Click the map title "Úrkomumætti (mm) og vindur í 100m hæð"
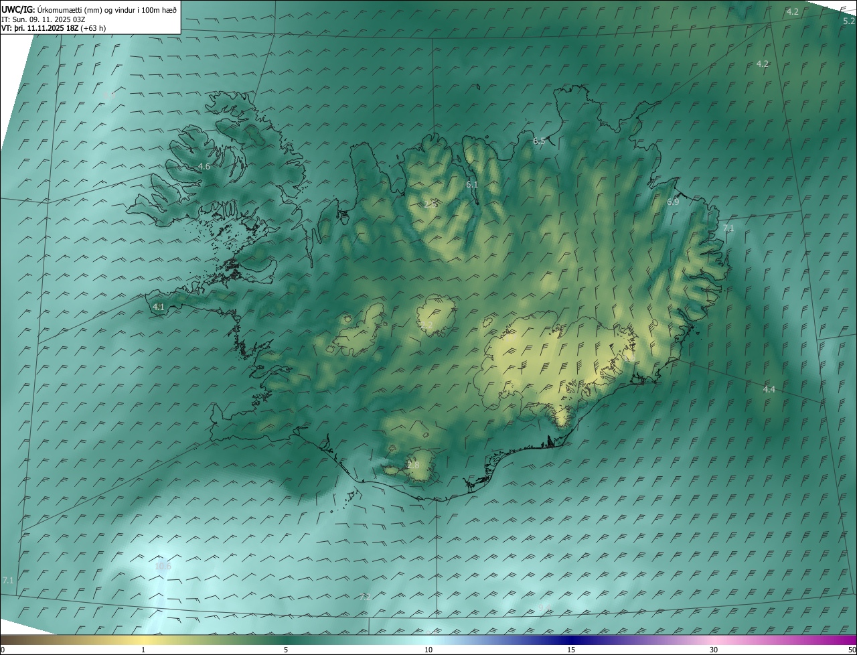The image size is (857, 655). click(x=106, y=9)
